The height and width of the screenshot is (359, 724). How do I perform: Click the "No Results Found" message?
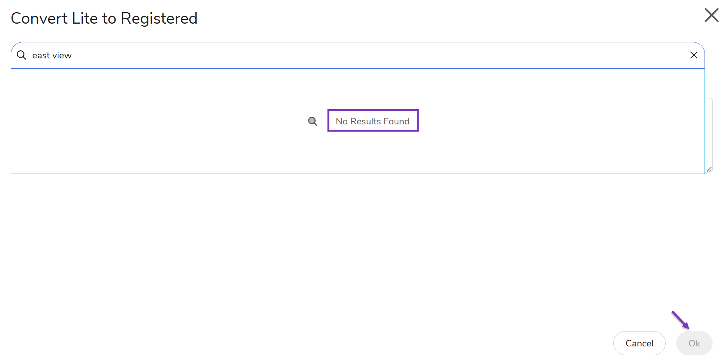pos(372,121)
